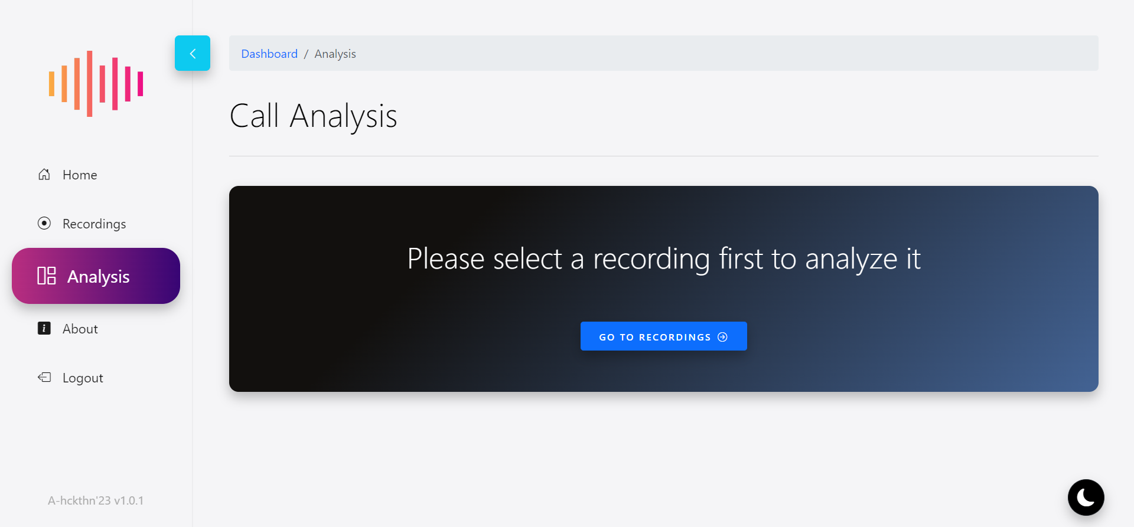Open the Dashboard breadcrumb link
The image size is (1134, 527).
pos(269,53)
